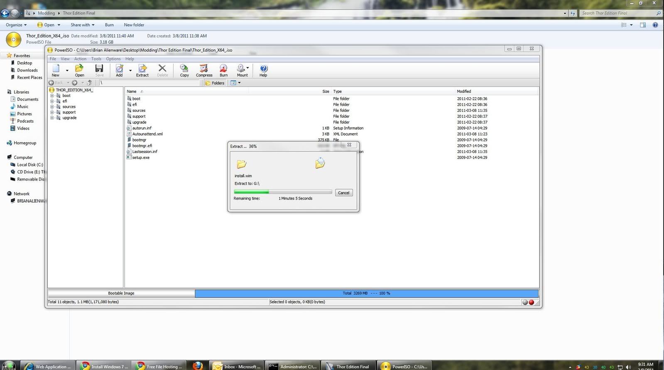Click the Copy disc toolbar icon
This screenshot has width=664, height=370.
coord(184,70)
